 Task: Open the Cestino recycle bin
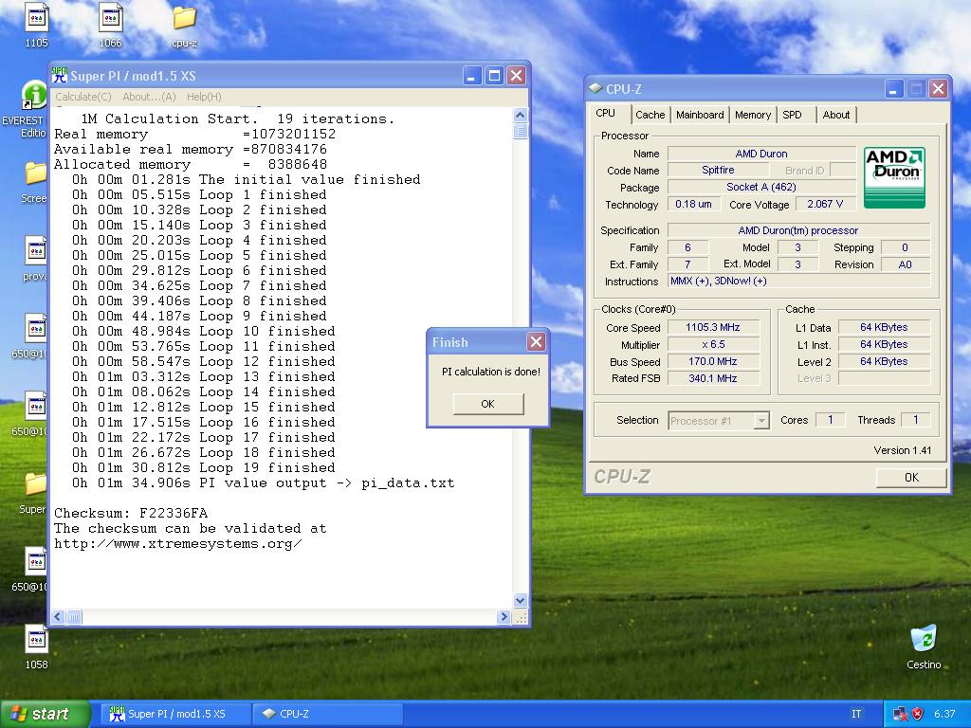pyautogui.click(x=924, y=646)
